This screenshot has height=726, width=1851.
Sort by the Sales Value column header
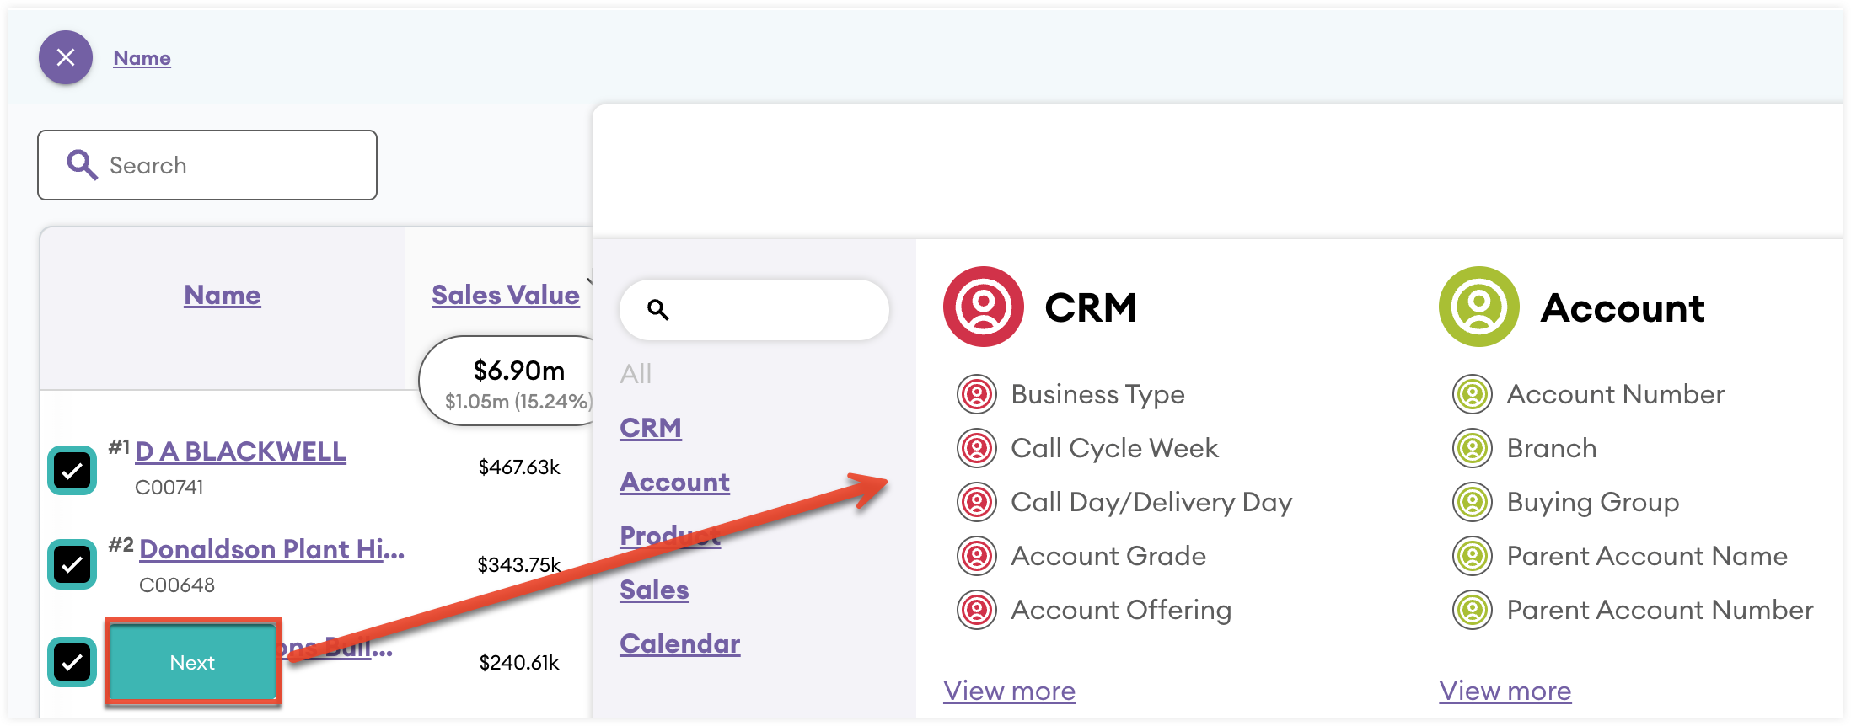point(506,295)
